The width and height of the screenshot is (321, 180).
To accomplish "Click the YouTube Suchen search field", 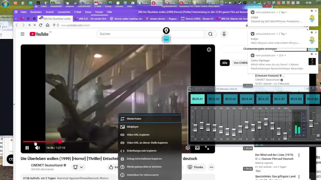I will (x=150, y=34).
